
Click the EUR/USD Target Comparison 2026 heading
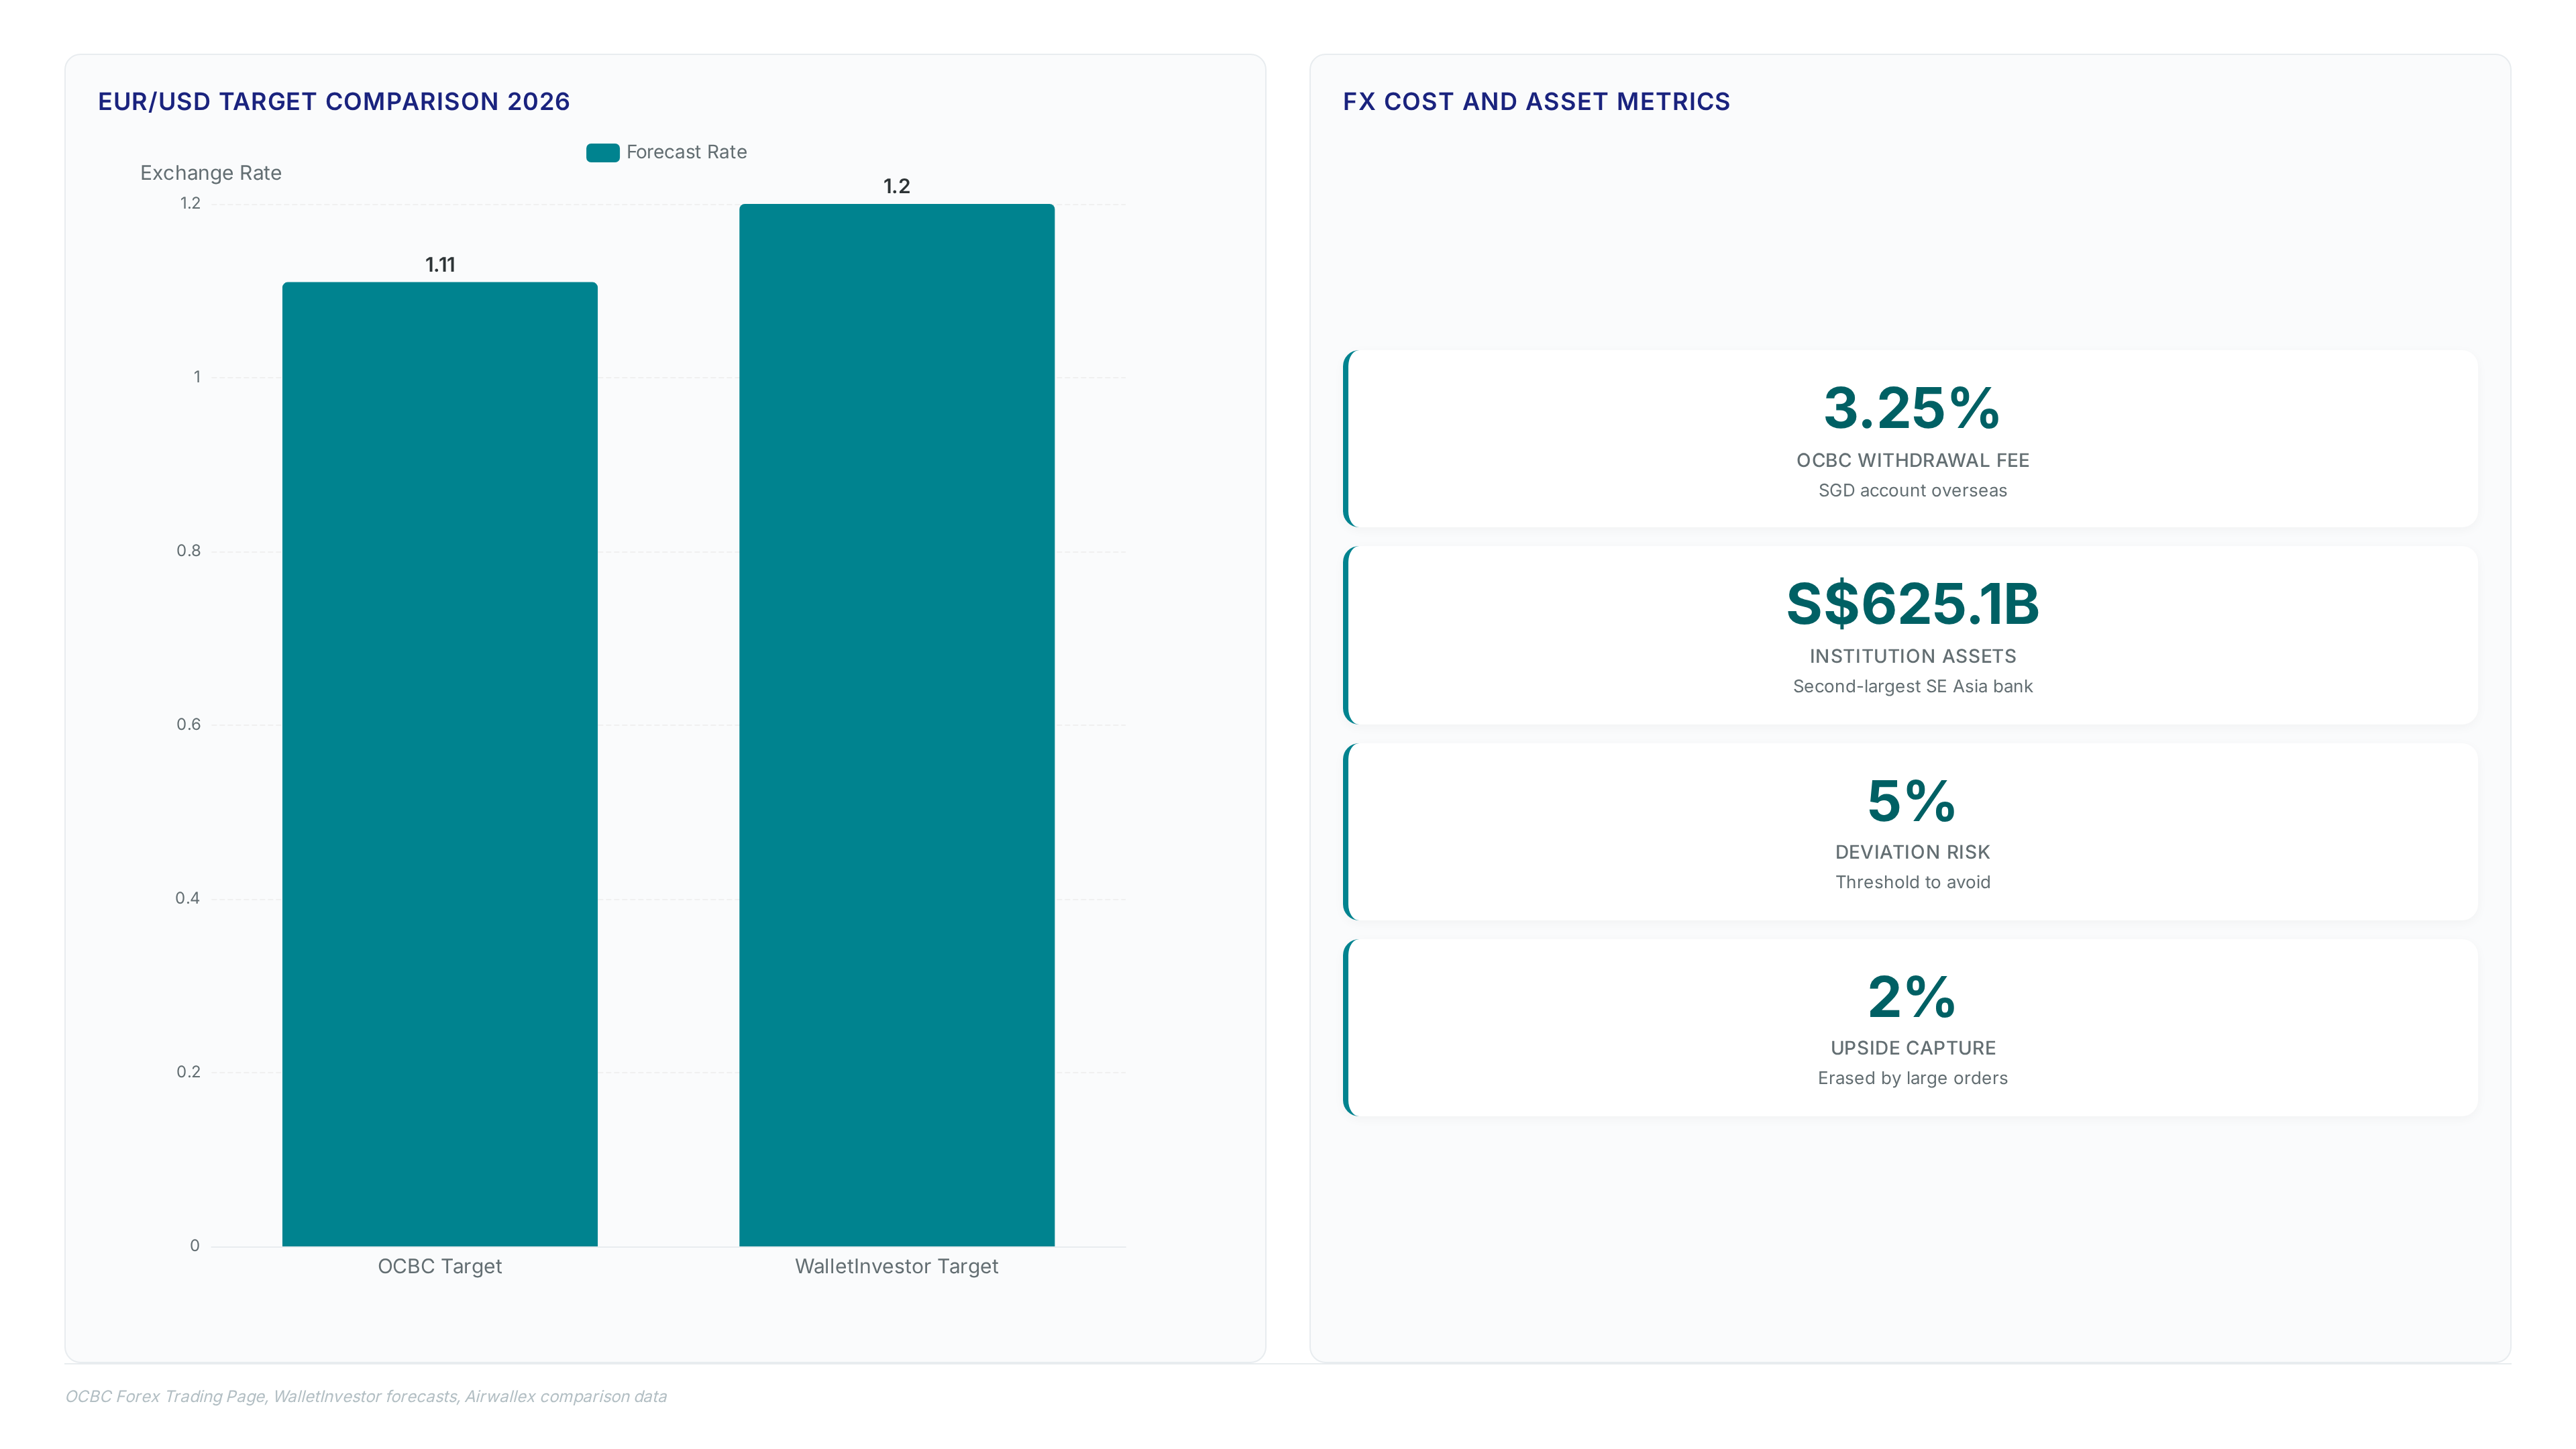(x=334, y=102)
